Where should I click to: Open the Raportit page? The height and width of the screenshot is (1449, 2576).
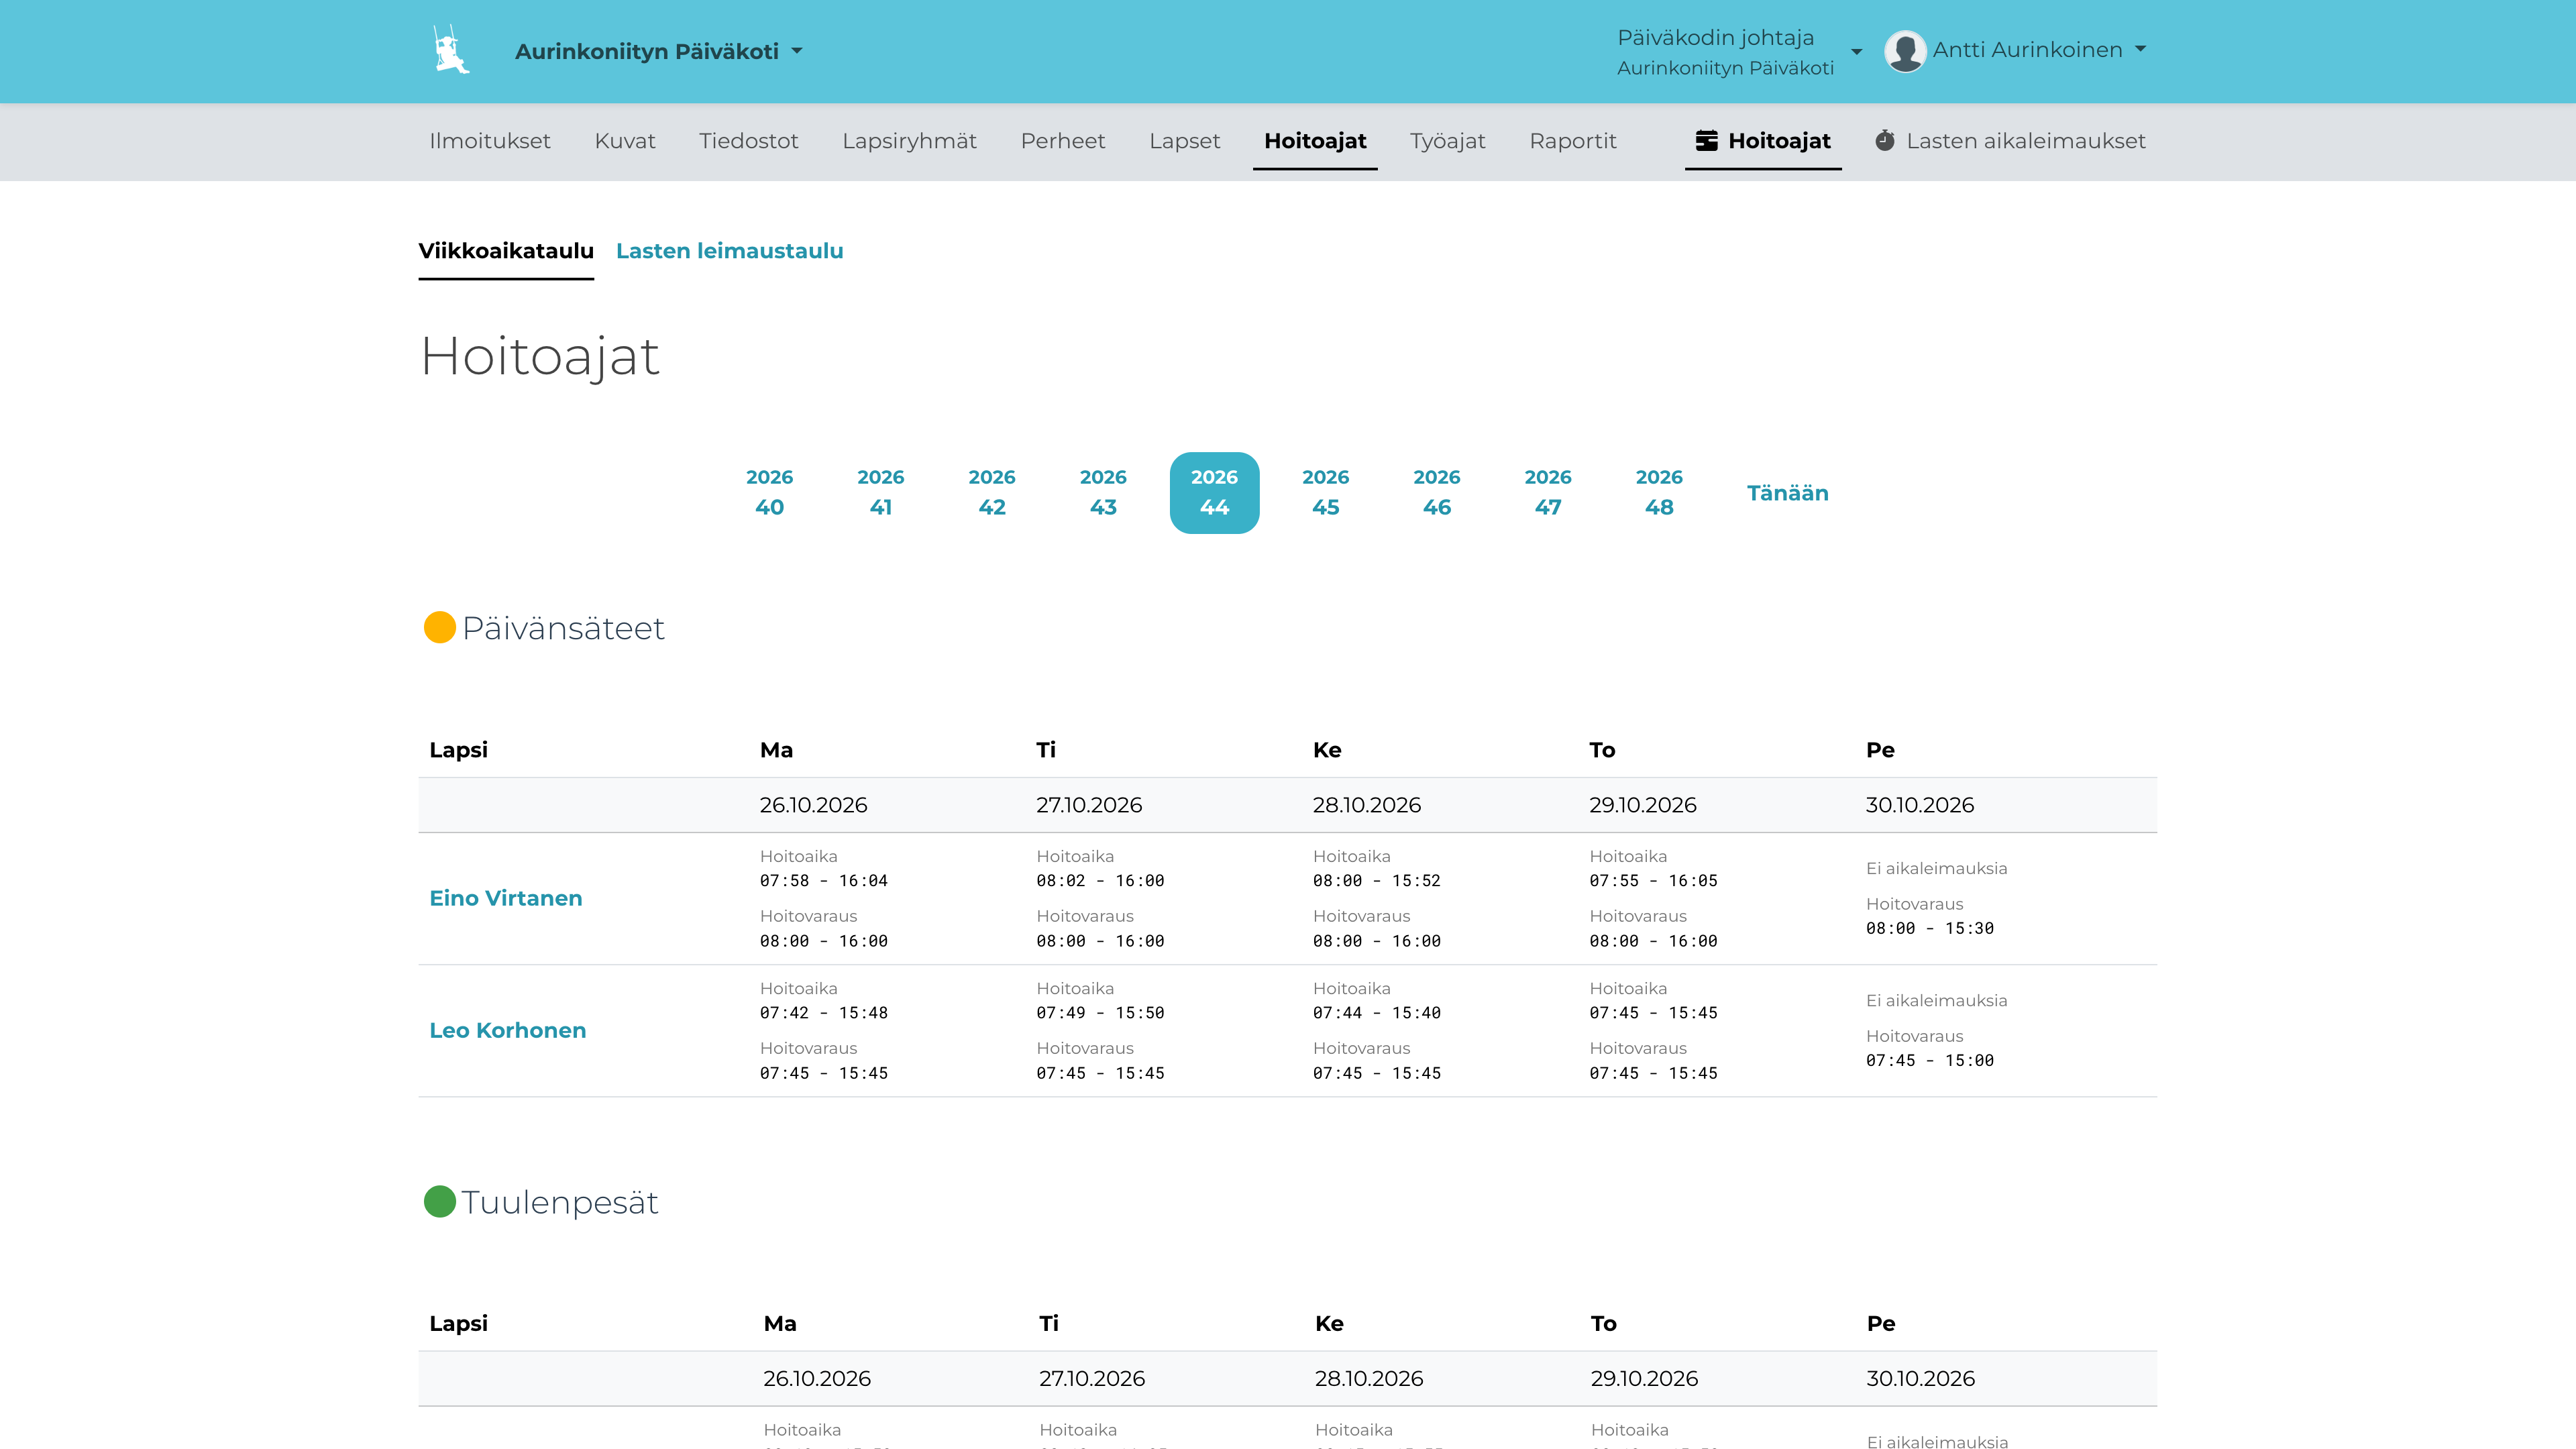pyautogui.click(x=1572, y=141)
